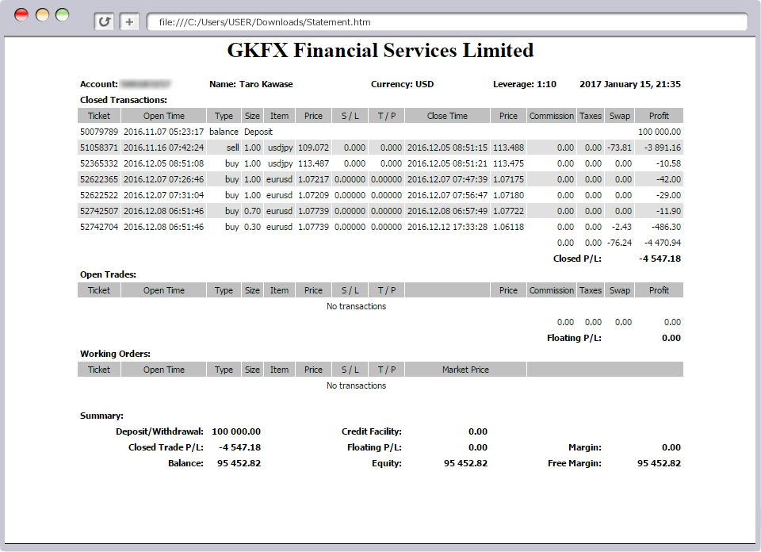The height and width of the screenshot is (552, 761).
Task: Click the 100 000.00 deposit profit cell
Action: coord(659,132)
